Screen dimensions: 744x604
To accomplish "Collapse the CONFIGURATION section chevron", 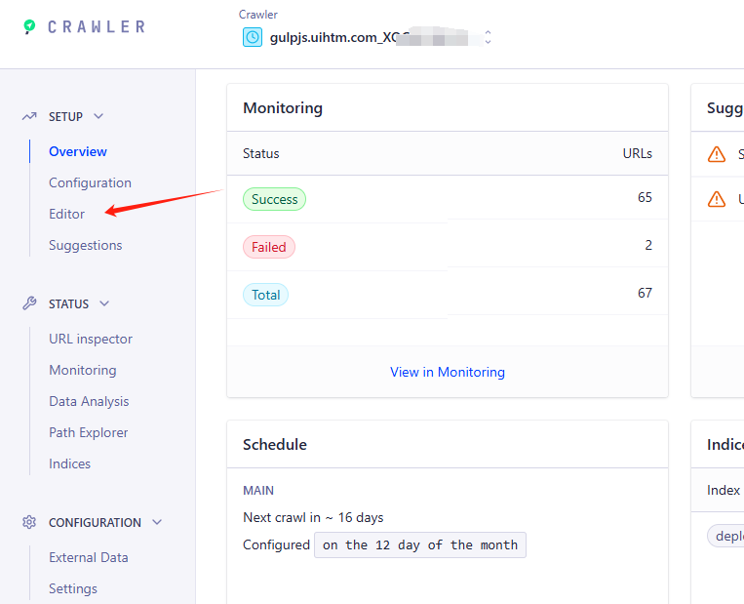I will click(x=157, y=522).
